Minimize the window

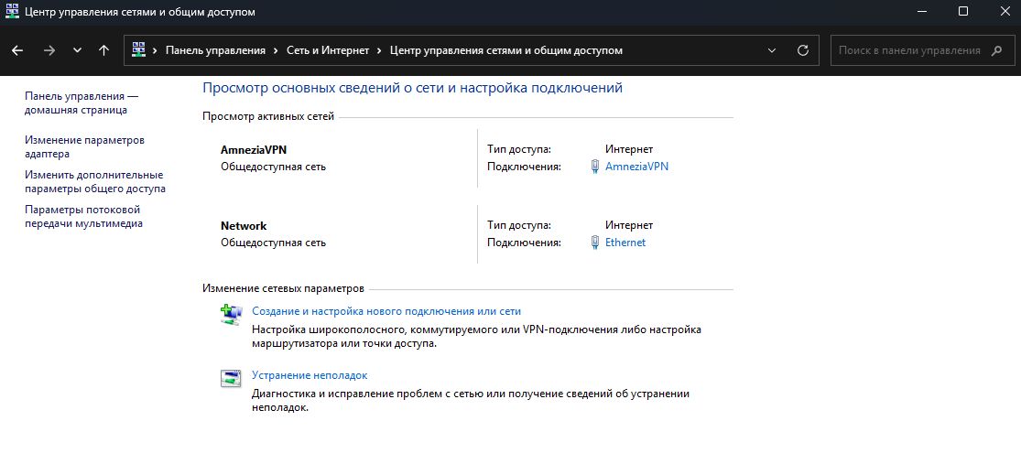point(921,11)
